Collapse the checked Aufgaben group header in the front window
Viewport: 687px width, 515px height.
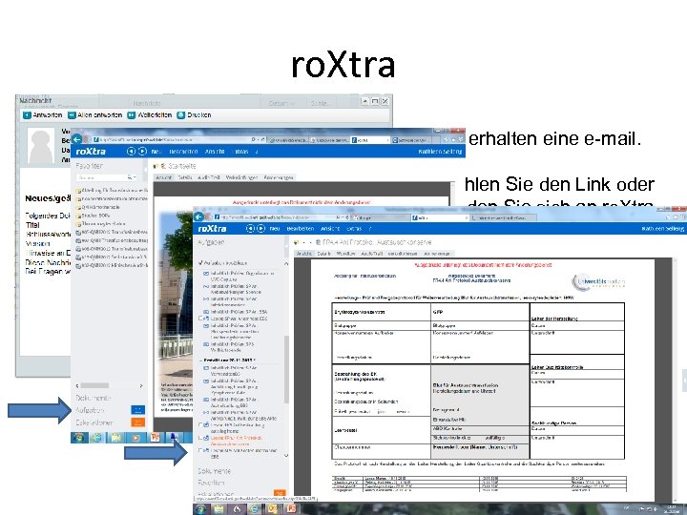(223, 263)
